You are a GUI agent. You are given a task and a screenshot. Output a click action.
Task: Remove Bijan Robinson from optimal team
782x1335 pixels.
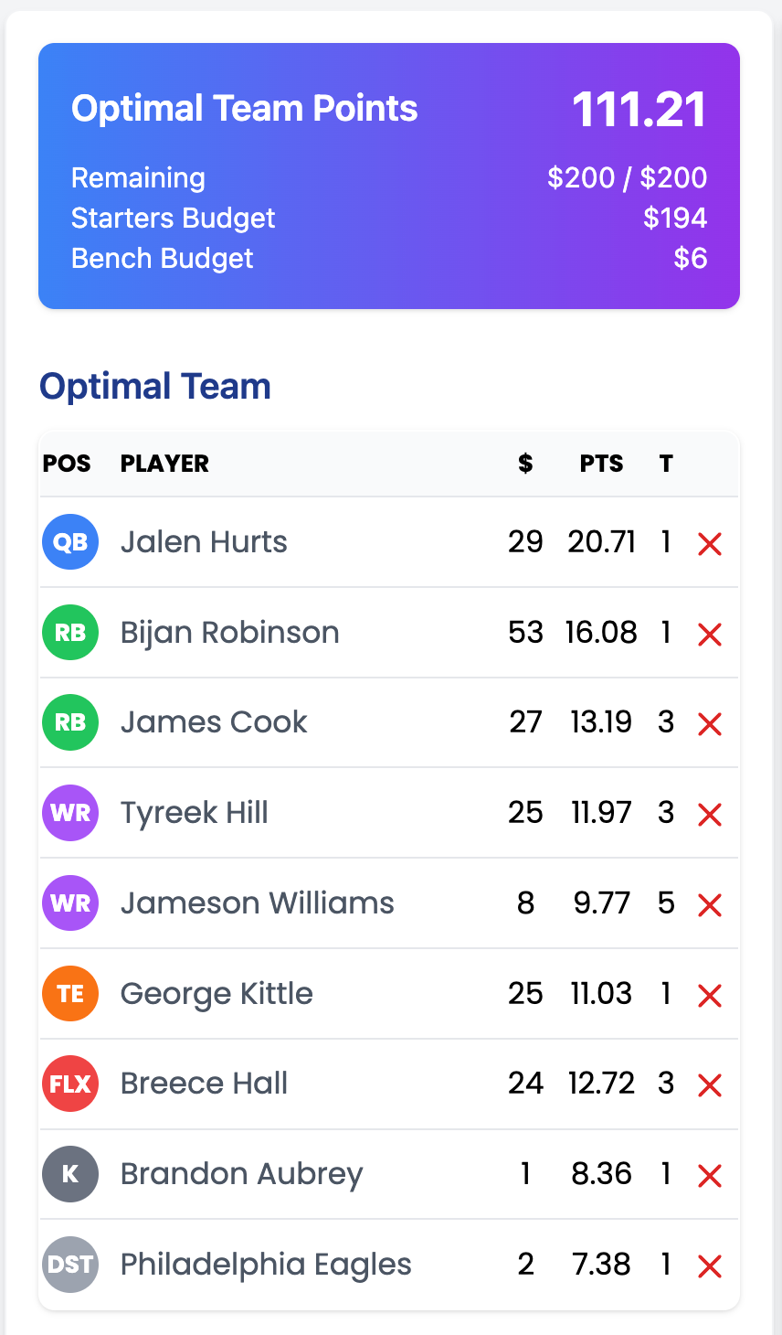point(710,634)
